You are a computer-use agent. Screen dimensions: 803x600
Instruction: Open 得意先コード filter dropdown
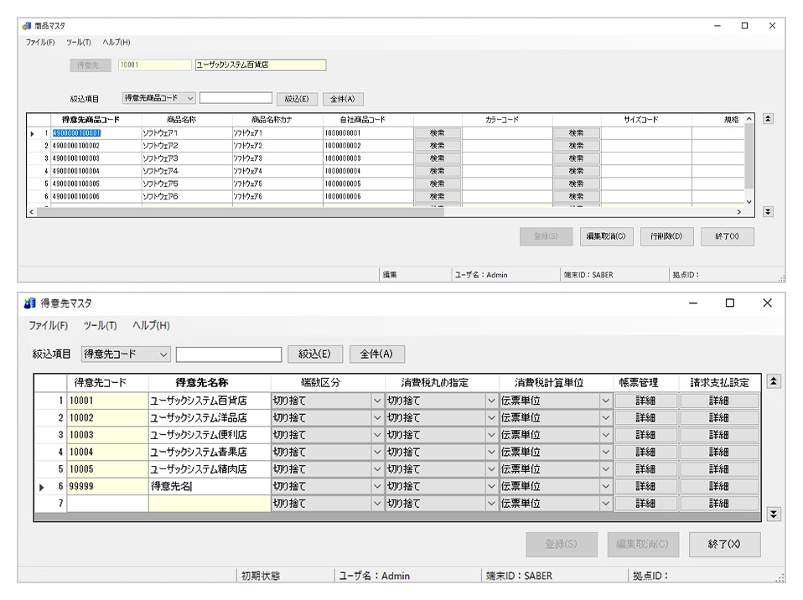pyautogui.click(x=163, y=354)
